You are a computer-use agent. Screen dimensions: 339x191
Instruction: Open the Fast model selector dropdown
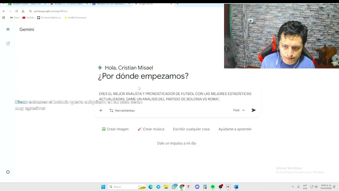point(239,110)
